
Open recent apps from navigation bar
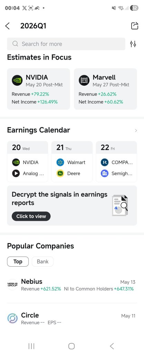[x=31, y=346]
